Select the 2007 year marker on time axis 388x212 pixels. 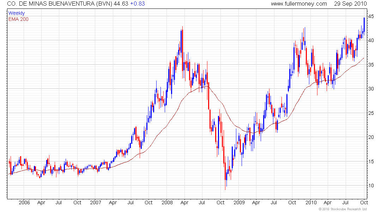click(96, 202)
